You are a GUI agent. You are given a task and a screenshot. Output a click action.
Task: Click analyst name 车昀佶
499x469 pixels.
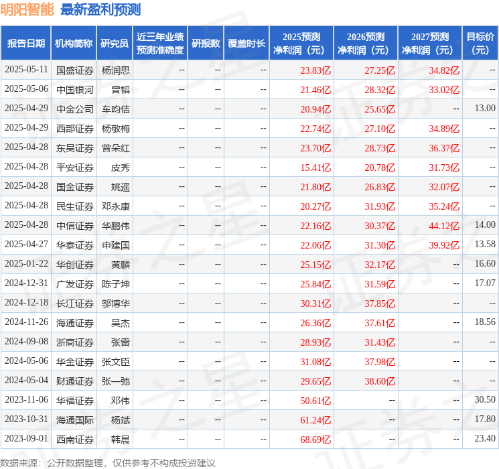(x=115, y=109)
